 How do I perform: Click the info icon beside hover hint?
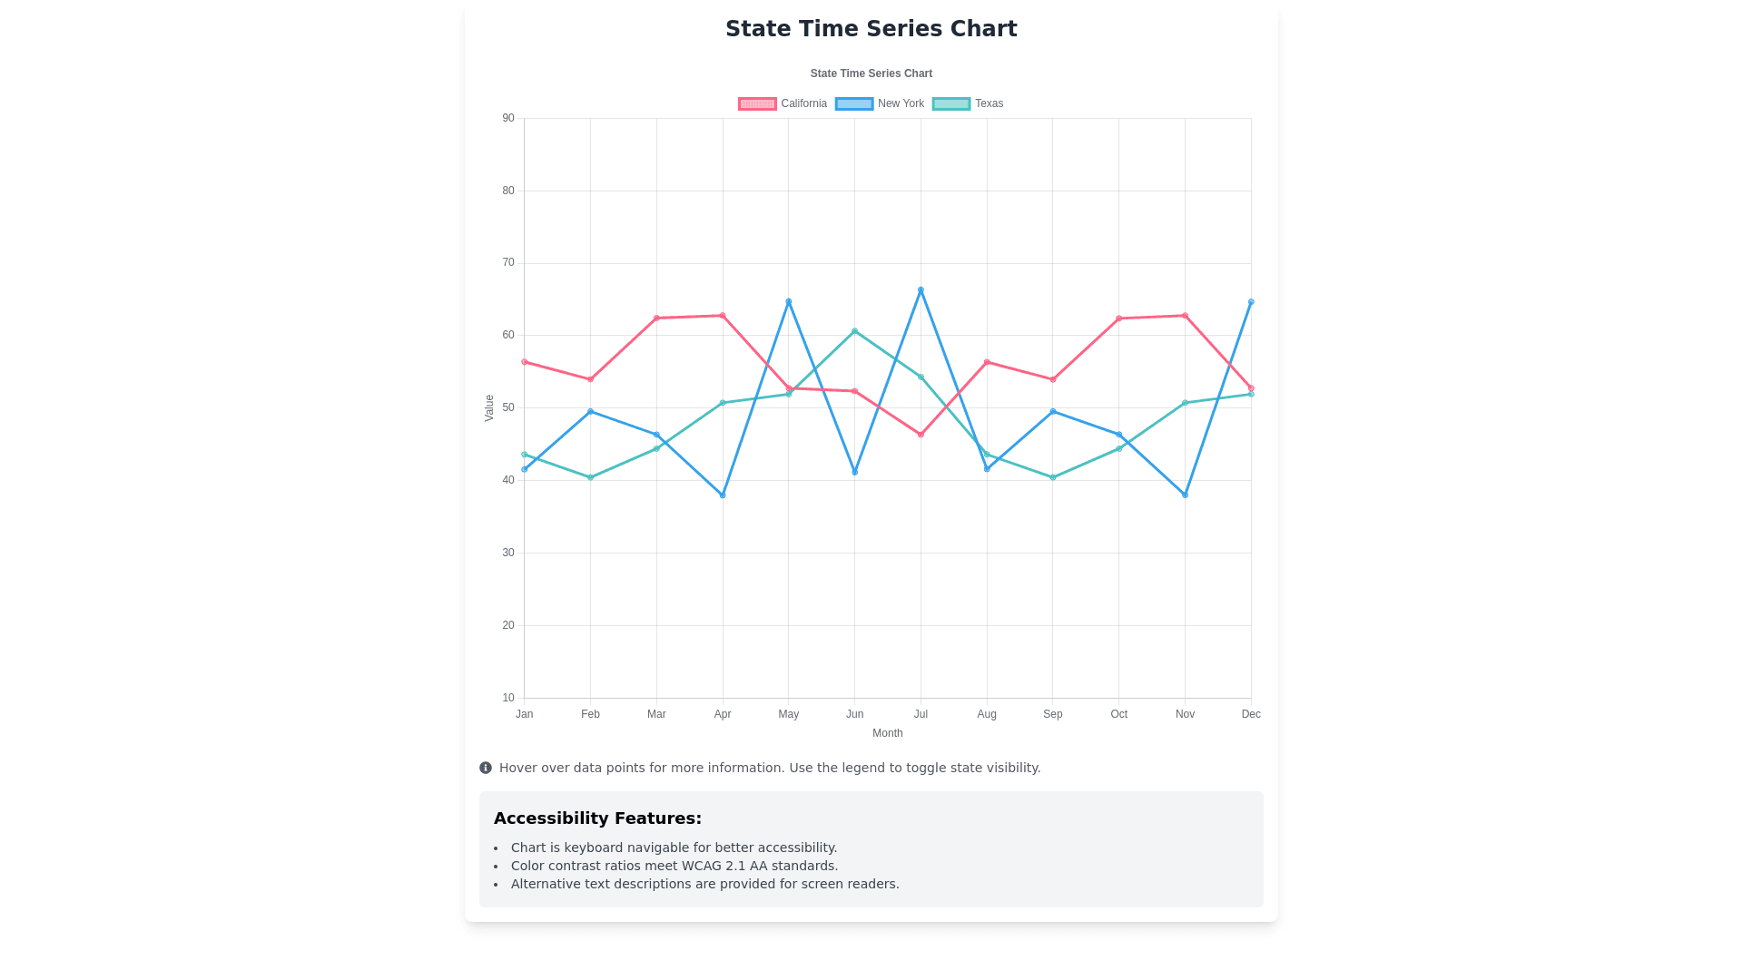[486, 768]
